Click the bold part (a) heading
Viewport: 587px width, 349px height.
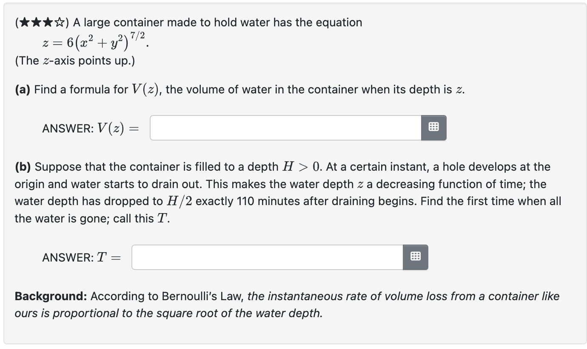(x=23, y=90)
